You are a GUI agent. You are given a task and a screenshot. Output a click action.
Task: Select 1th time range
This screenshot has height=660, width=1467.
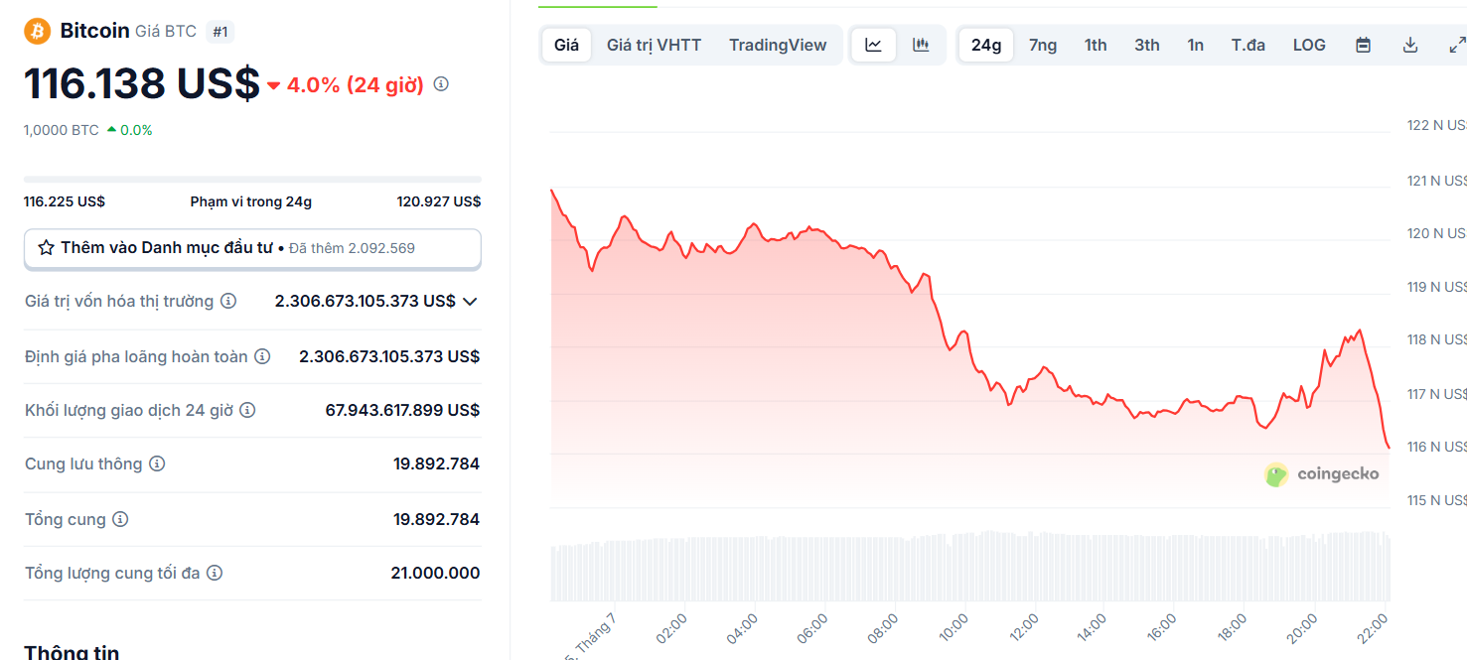click(x=1096, y=45)
